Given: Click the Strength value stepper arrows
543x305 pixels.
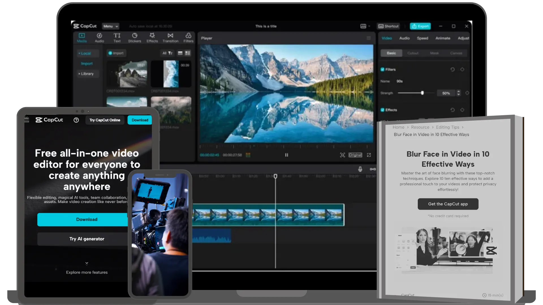Looking at the screenshot, I should (x=458, y=93).
